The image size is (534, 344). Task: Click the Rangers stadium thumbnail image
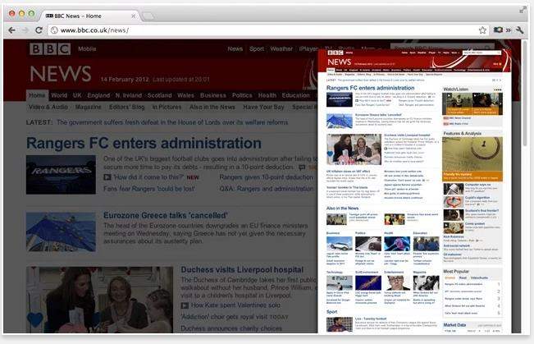coord(61,175)
